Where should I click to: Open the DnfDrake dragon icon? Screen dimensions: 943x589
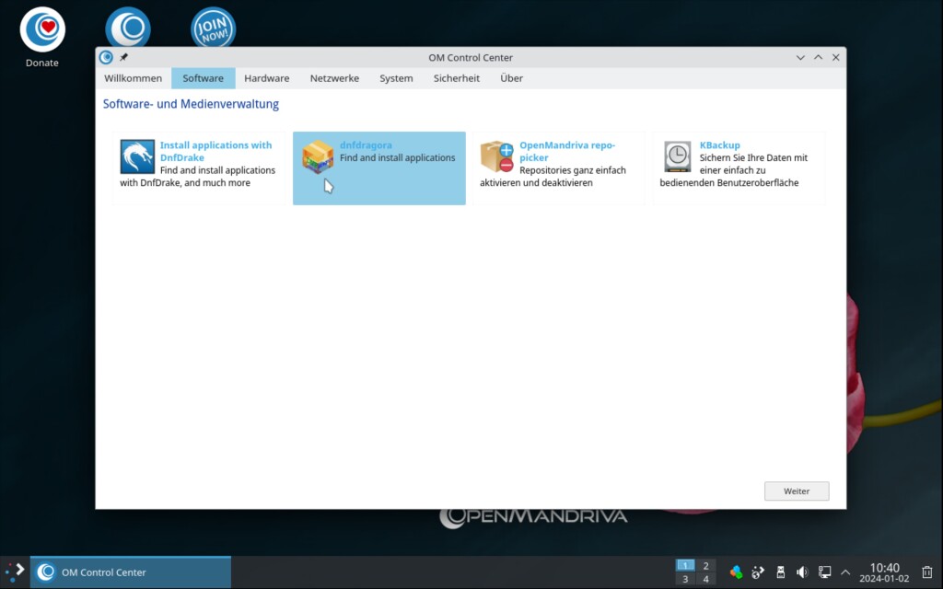(x=137, y=156)
